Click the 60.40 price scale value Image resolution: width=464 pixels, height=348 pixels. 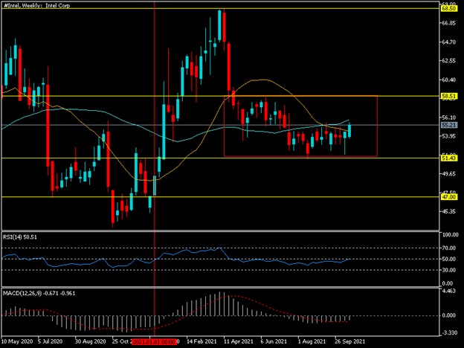[449, 80]
